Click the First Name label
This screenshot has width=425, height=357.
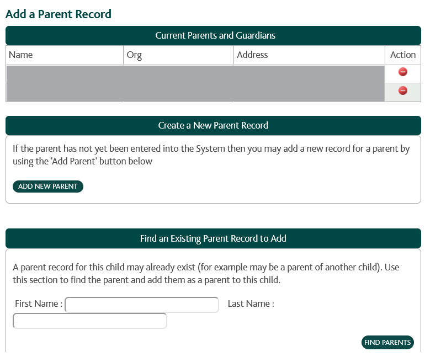39,303
